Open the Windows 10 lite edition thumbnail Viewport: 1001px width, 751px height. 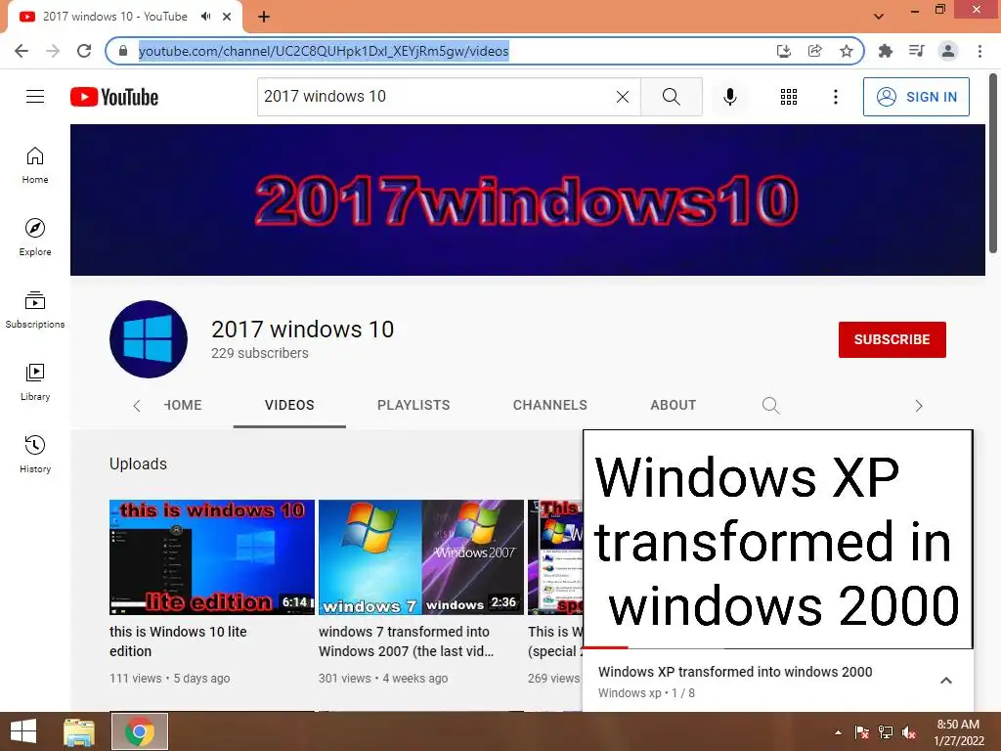coord(212,556)
